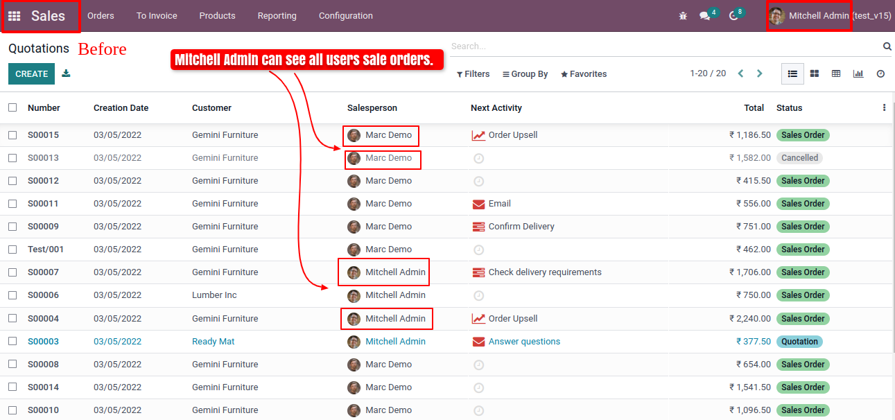Switch to graph chart view
The height and width of the screenshot is (420, 895).
858,73
